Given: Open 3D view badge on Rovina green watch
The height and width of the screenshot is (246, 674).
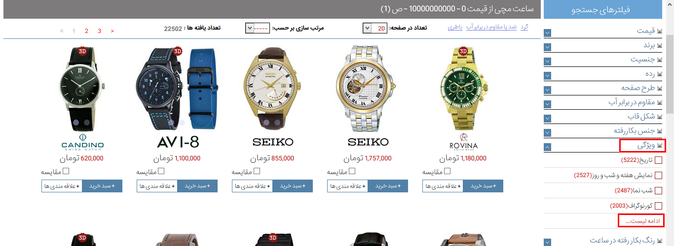Looking at the screenshot, I should pos(463,51).
